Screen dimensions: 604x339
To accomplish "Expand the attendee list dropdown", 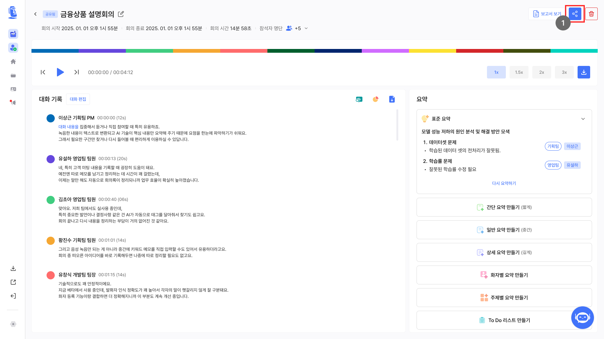I will point(306,28).
